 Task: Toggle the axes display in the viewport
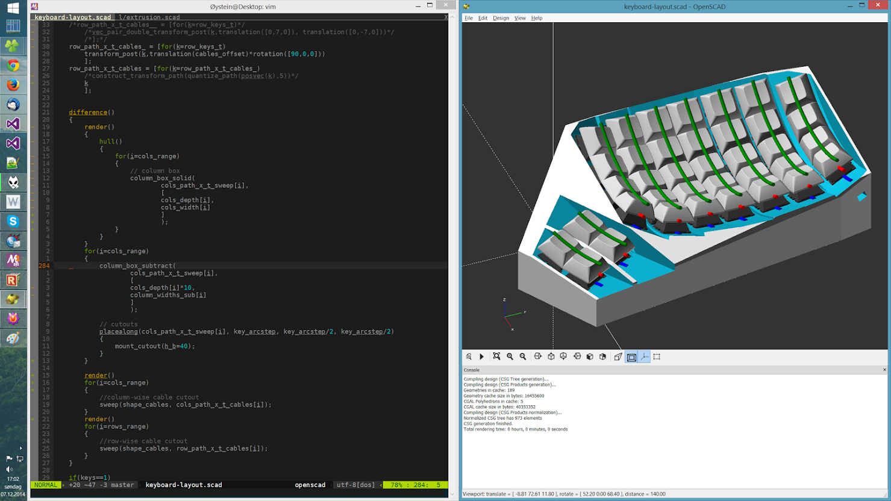[644, 356]
